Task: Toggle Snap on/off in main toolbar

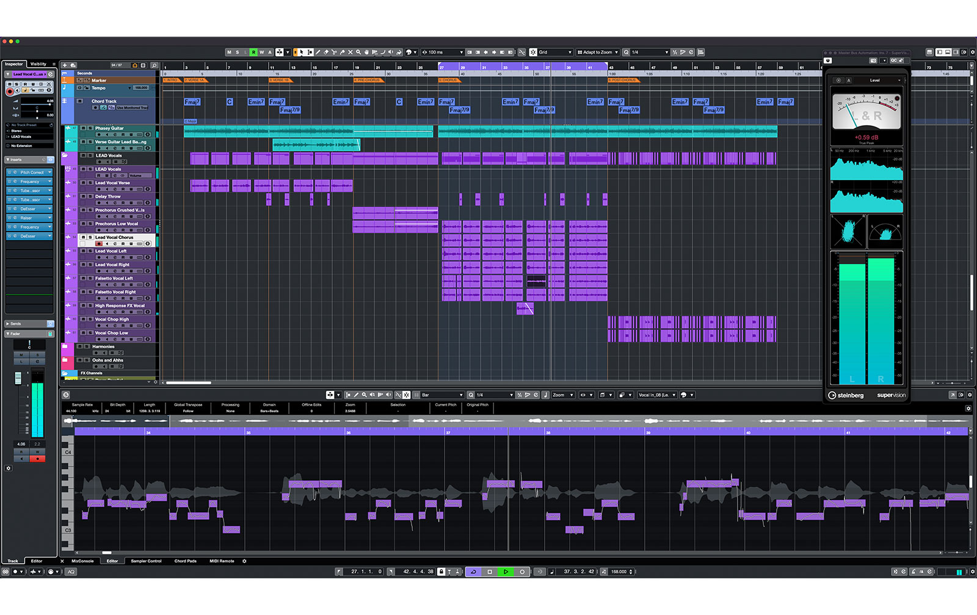Action: (x=533, y=52)
